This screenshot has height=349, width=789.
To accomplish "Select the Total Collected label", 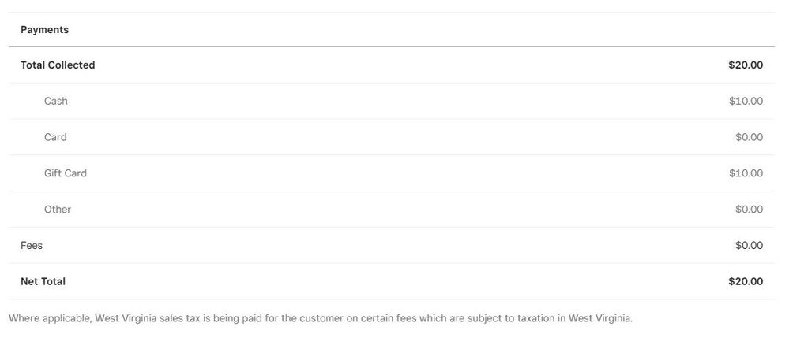I will (58, 65).
